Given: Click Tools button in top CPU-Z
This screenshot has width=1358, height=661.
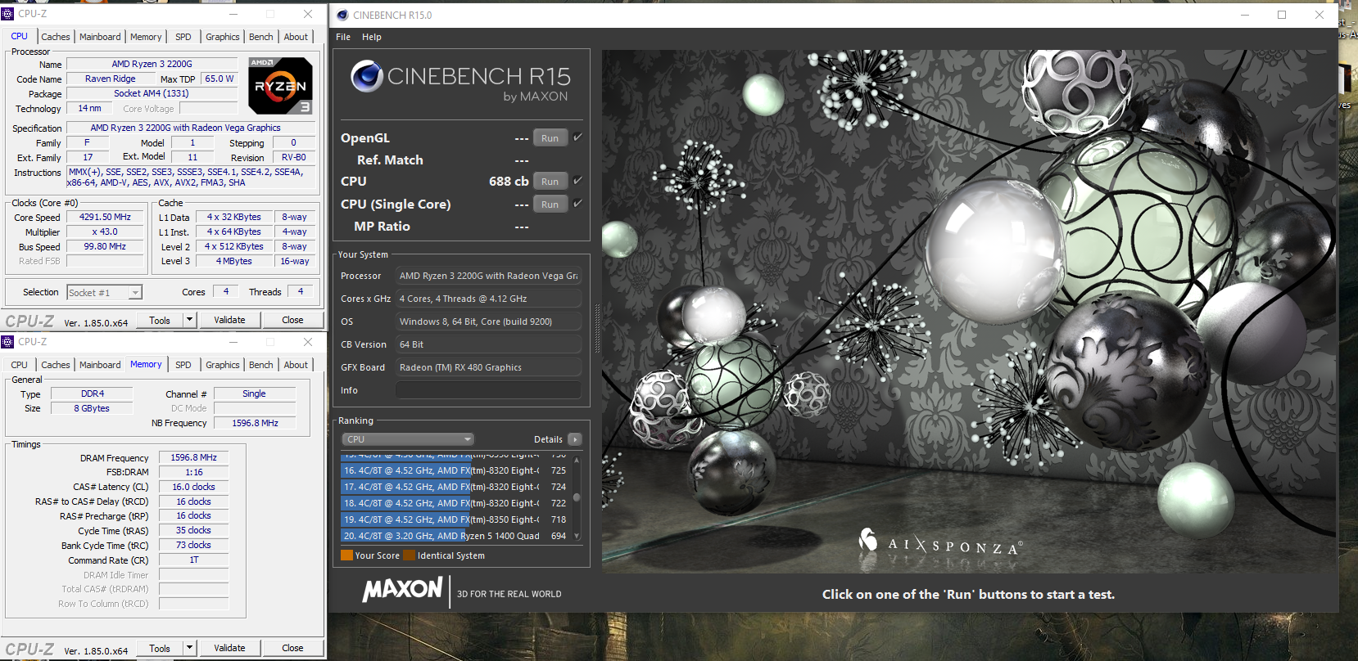Looking at the screenshot, I should [x=160, y=320].
